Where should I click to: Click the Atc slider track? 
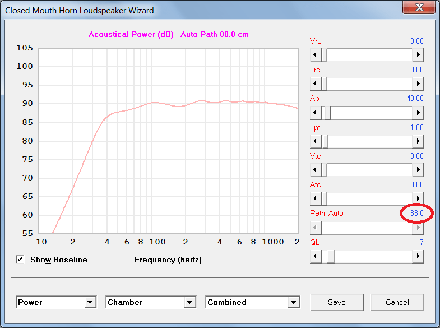[369, 198]
